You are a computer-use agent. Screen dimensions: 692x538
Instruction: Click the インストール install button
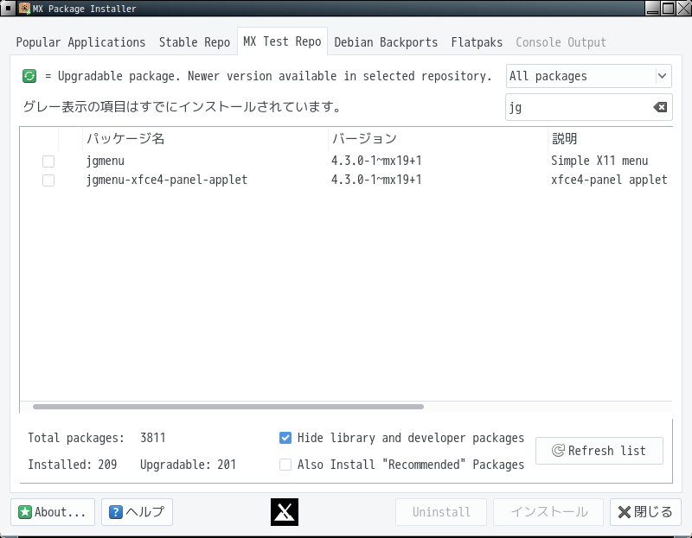click(x=548, y=512)
